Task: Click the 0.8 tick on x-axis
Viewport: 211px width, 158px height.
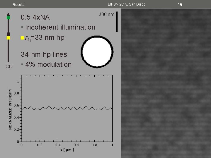Action: 94,145
